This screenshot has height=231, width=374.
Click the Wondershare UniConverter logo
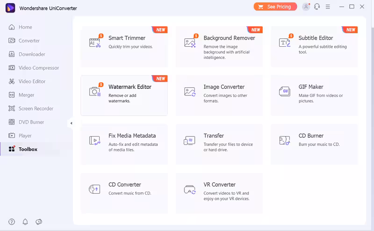10,8
